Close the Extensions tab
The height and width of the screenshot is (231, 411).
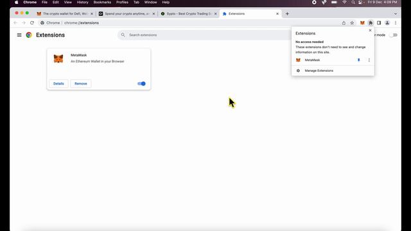(x=277, y=13)
